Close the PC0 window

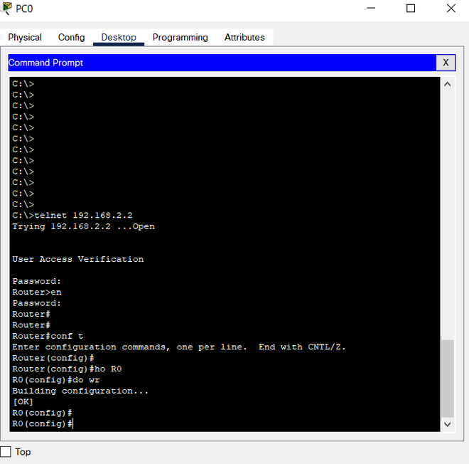click(451, 9)
